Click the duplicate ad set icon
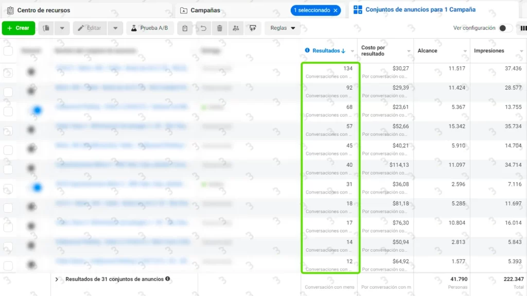Screen dimensions: 527x296 (x=46, y=28)
